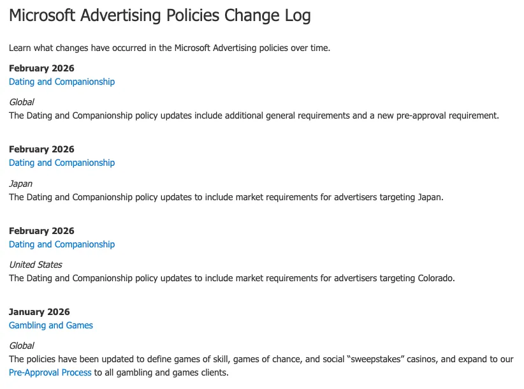This screenshot has width=524, height=389.
Task: Open the Dating and Companionship link above Japan
Action: click(x=62, y=163)
